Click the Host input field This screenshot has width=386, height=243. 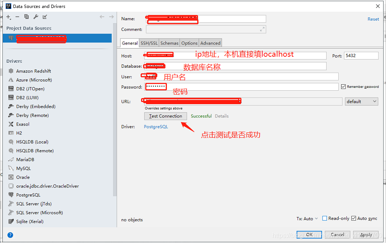coord(235,55)
